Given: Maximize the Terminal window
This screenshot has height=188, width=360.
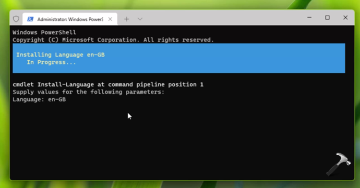Looking at the screenshot, I should 328,18.
